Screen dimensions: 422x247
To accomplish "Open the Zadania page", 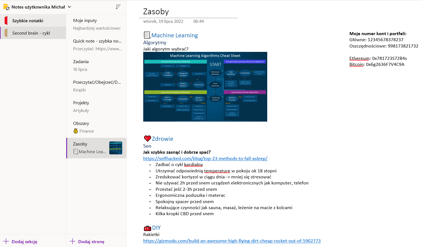I will [96, 66].
